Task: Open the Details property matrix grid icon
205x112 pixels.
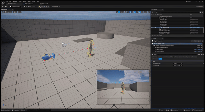Action: pyautogui.click(x=199, y=54)
